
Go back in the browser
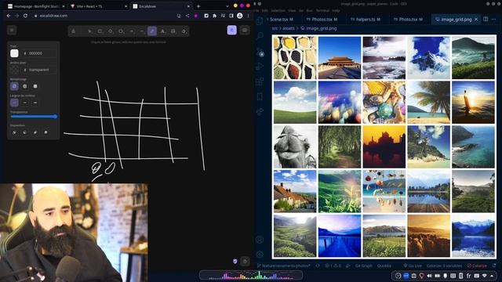(x=9, y=16)
